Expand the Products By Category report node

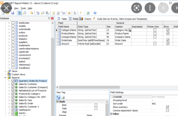point(9,94)
